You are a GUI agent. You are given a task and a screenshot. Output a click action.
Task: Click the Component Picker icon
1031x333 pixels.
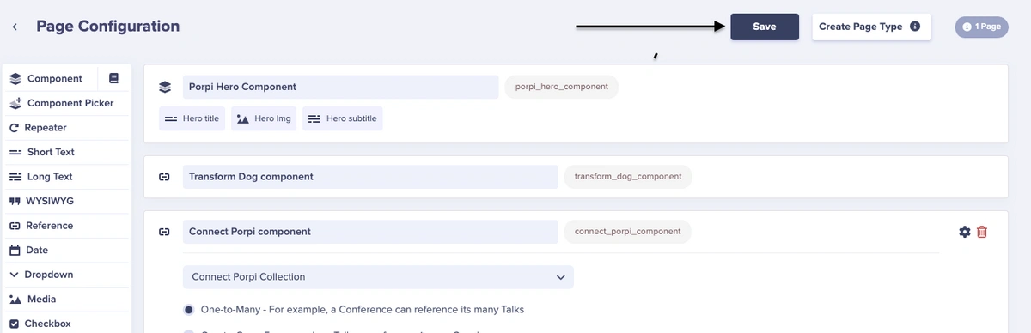(x=15, y=103)
